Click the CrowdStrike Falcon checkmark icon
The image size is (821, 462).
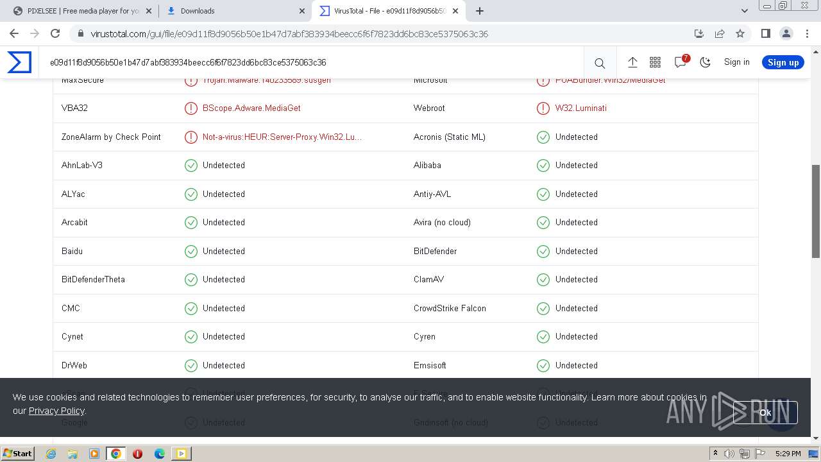[543, 308]
